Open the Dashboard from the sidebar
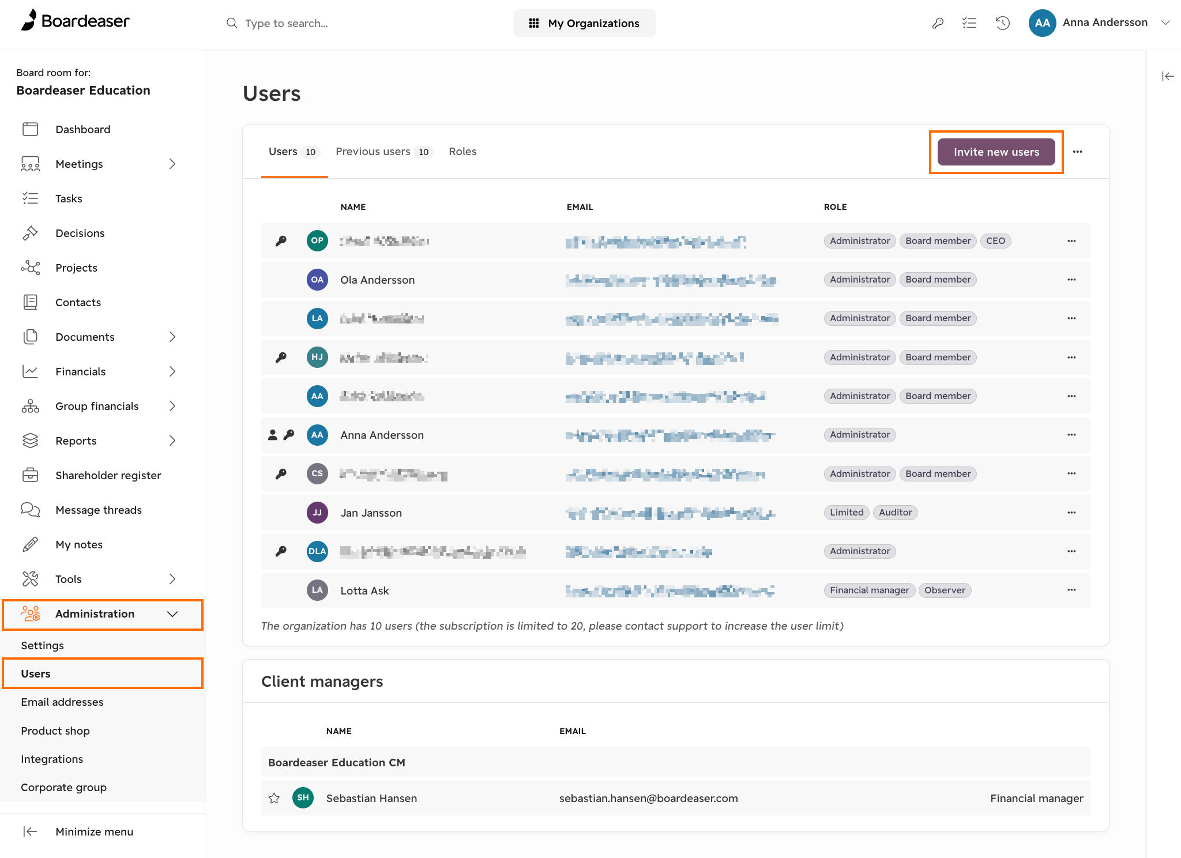 tap(82, 129)
